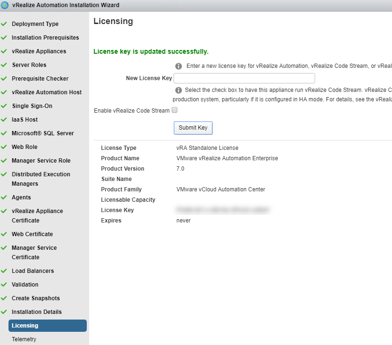
Task: Click the info icon above New License Key
Action: tap(179, 66)
